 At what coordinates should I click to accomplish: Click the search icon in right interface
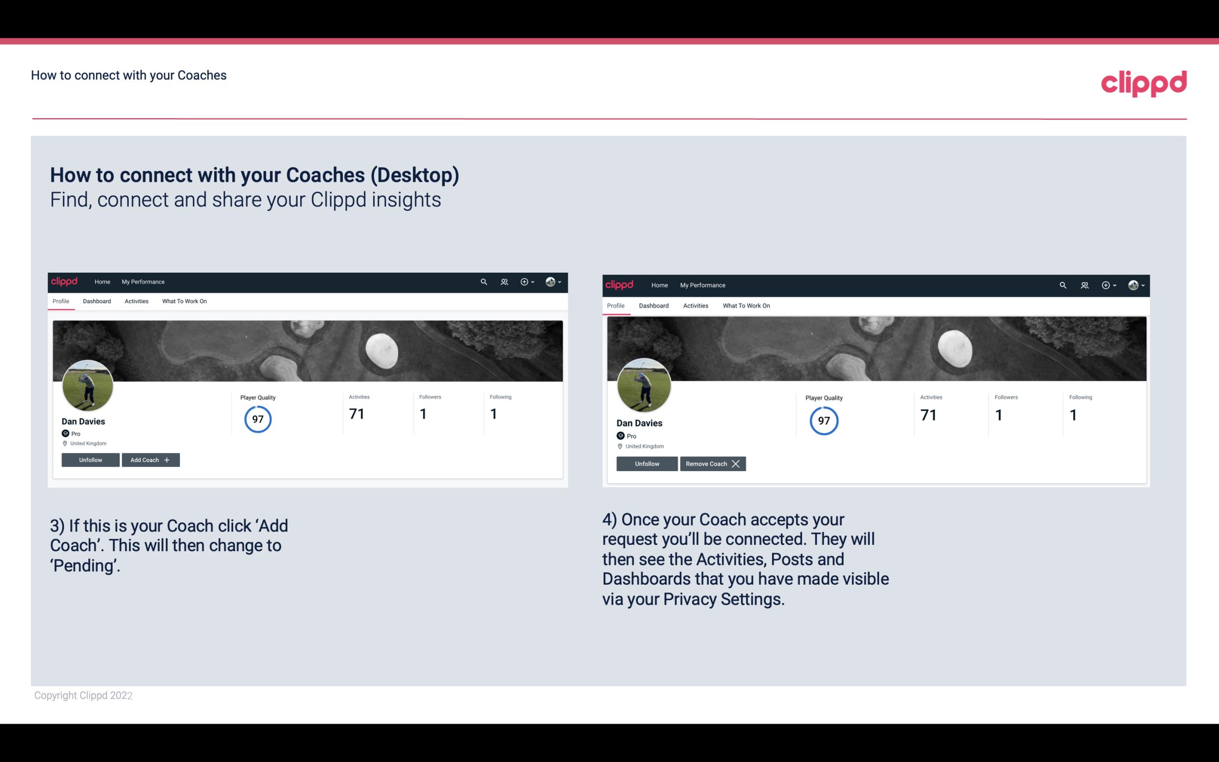1063,284
